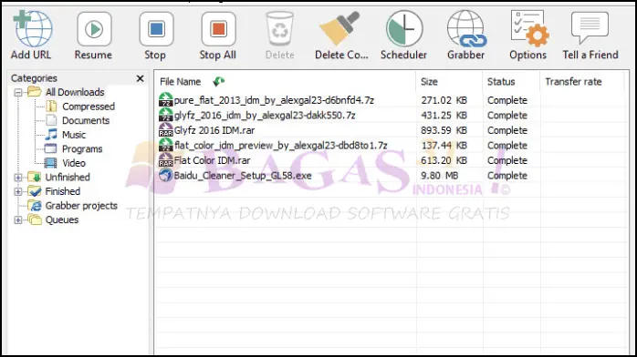Expand the Finished category node

[18, 191]
